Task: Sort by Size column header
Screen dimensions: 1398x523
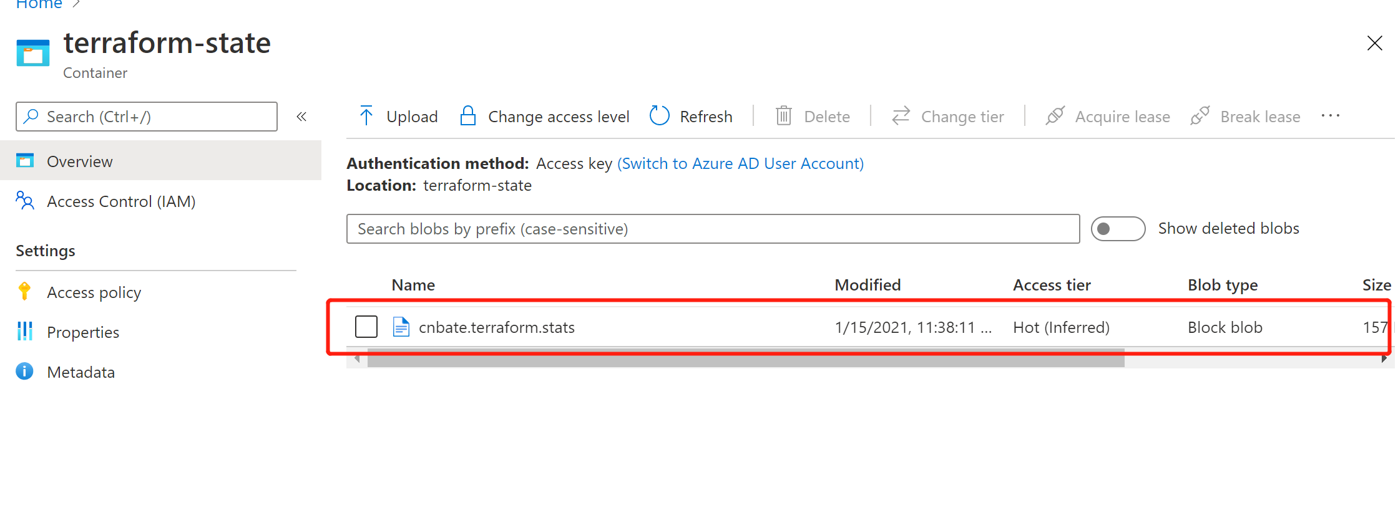Action: (x=1376, y=285)
